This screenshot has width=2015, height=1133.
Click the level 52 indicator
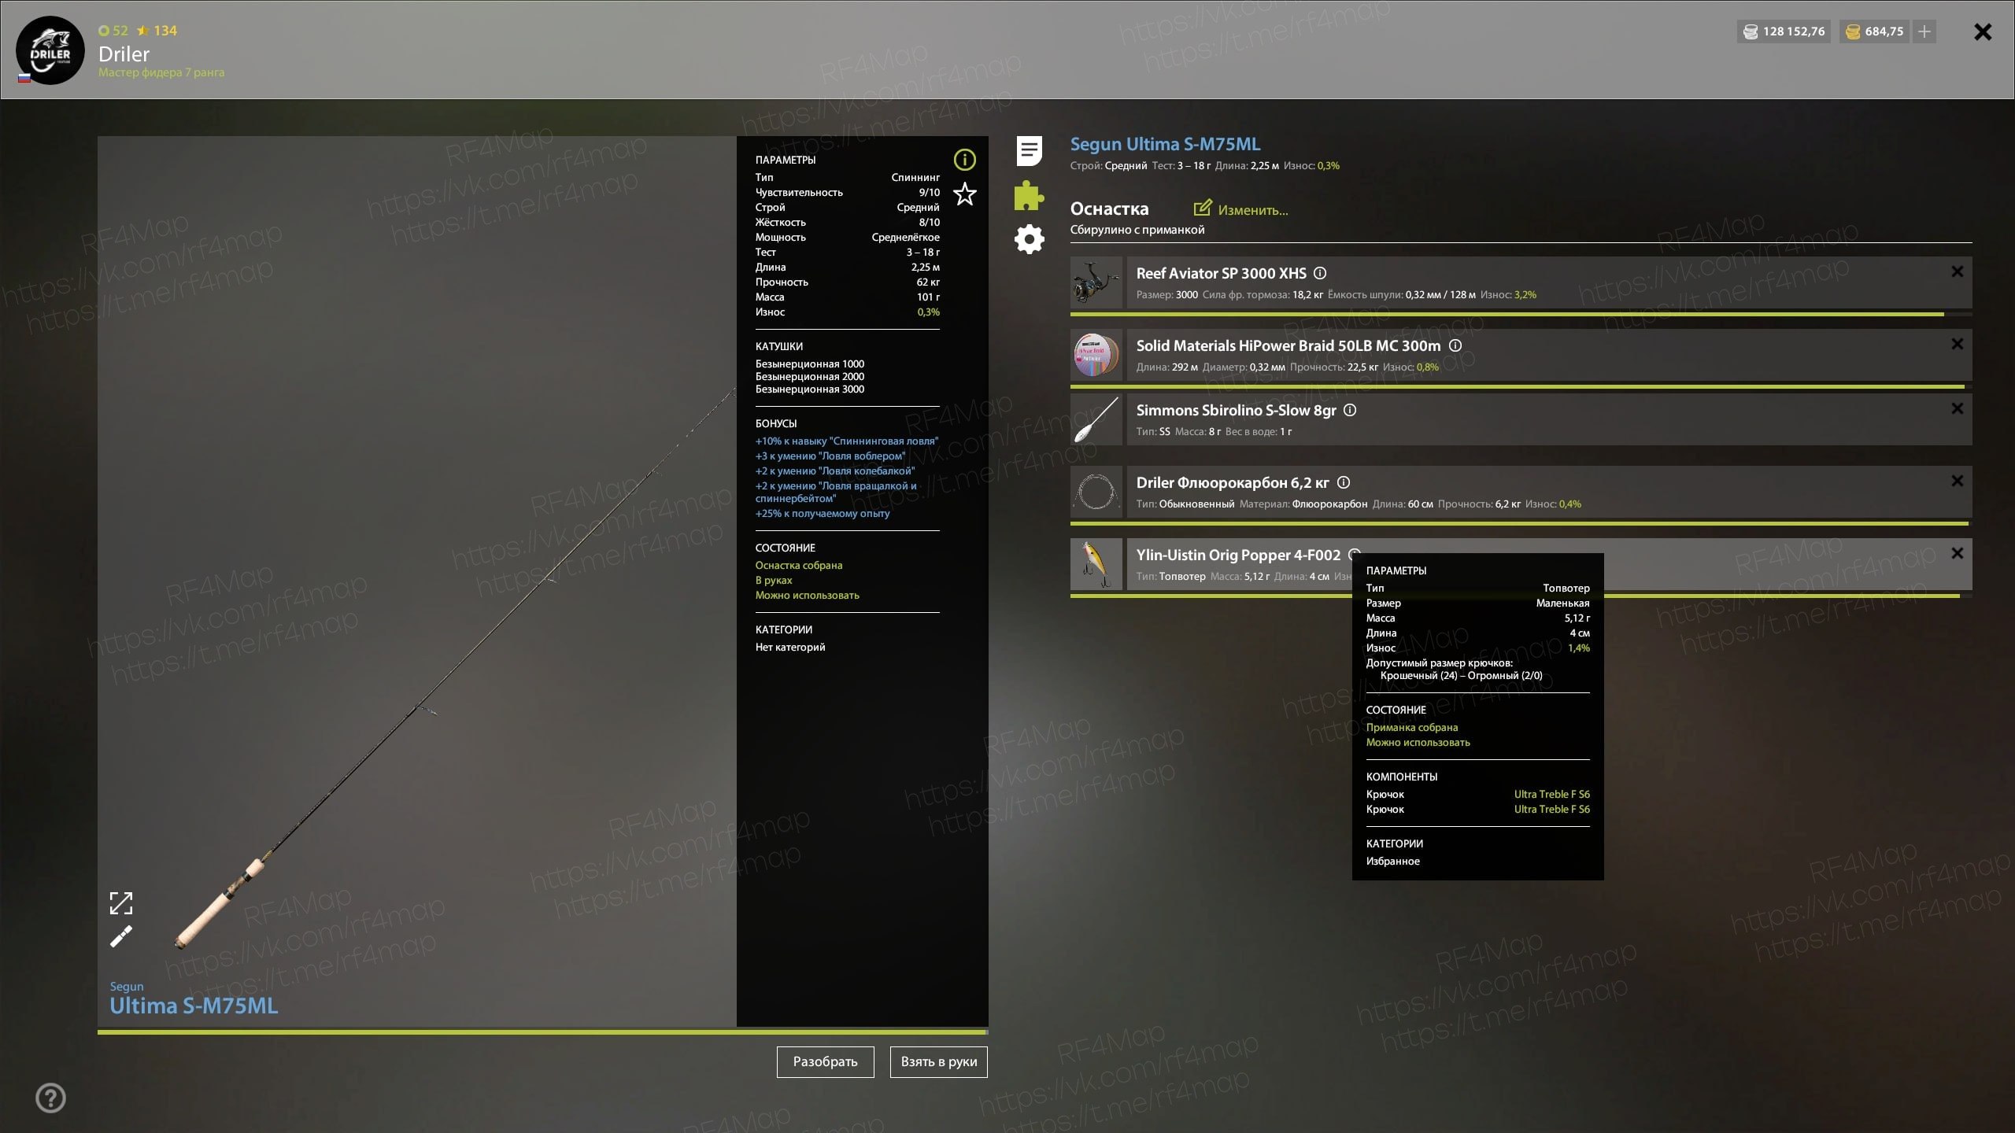pyautogui.click(x=113, y=31)
